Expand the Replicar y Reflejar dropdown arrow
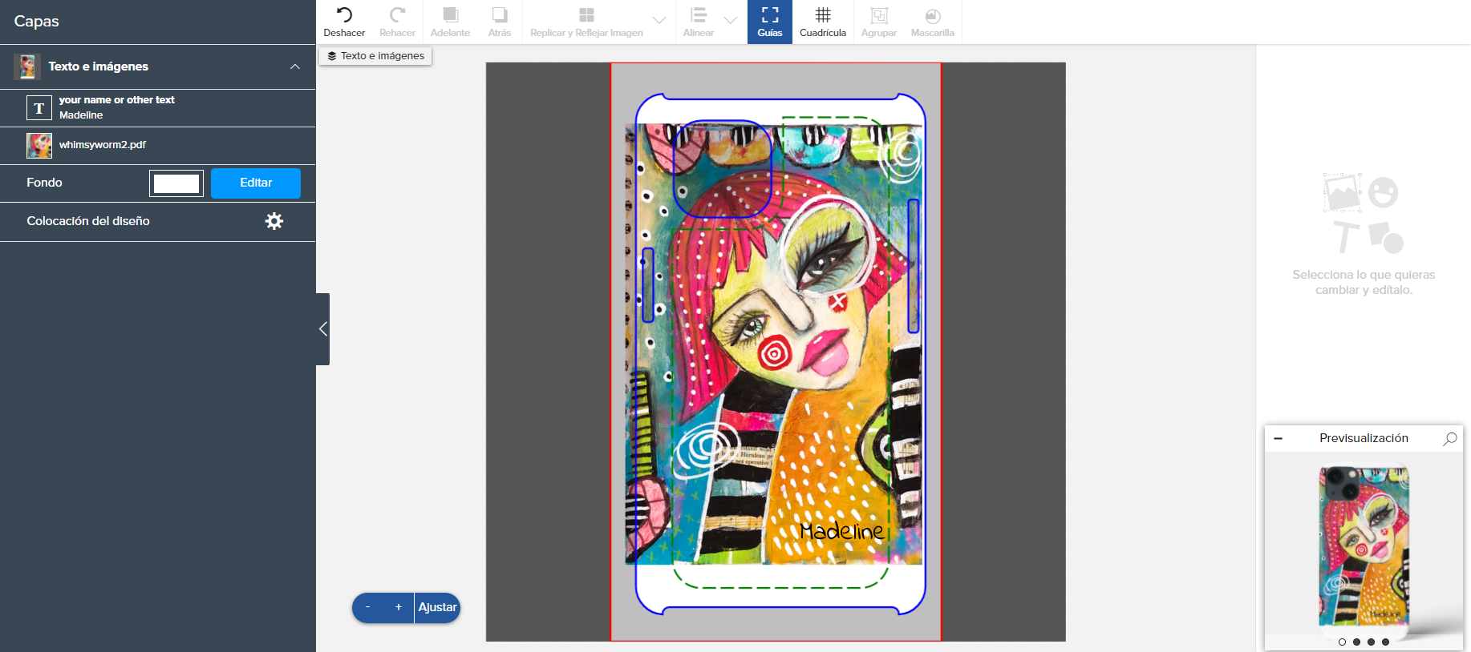 (x=659, y=21)
